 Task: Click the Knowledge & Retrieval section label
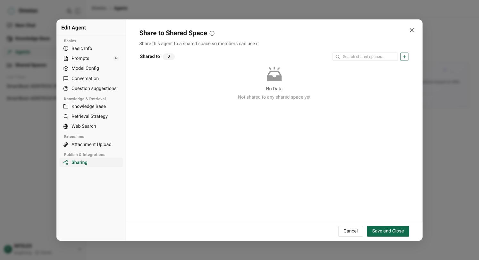(x=85, y=99)
